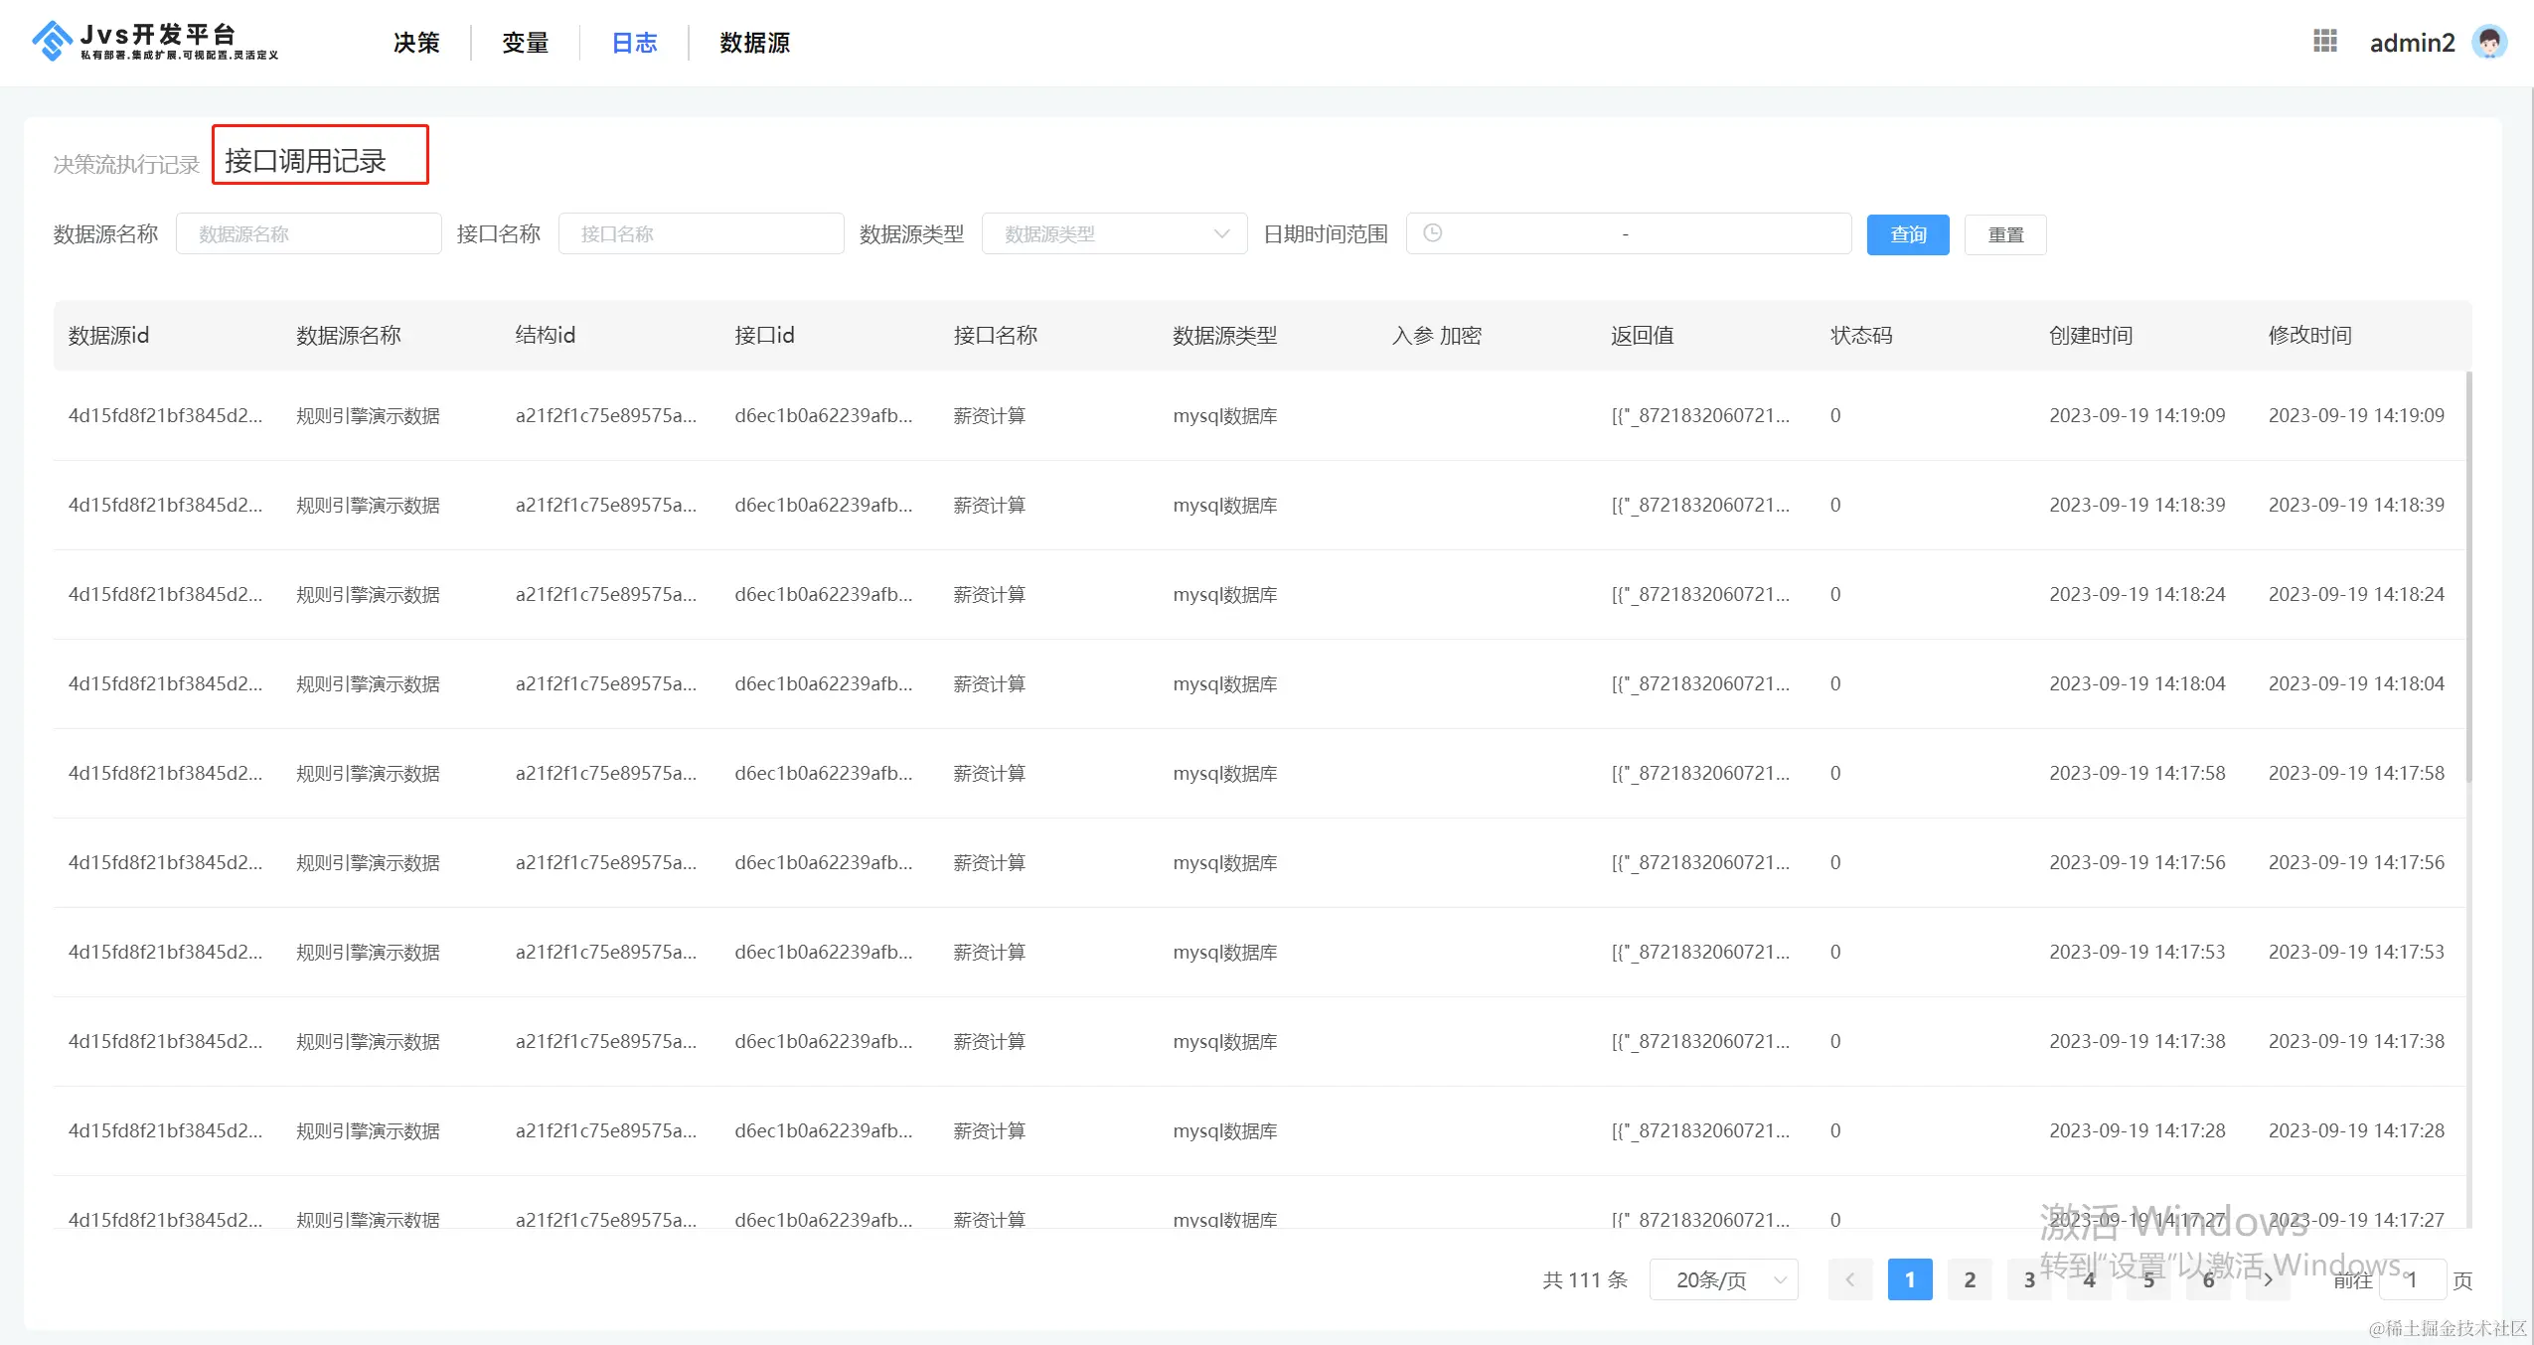The image size is (2534, 1345).
Task: Go to next page arrow
Action: 2268,1279
